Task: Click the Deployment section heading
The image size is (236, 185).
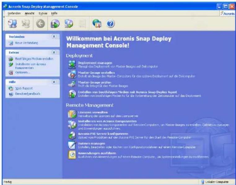Action: [79, 56]
